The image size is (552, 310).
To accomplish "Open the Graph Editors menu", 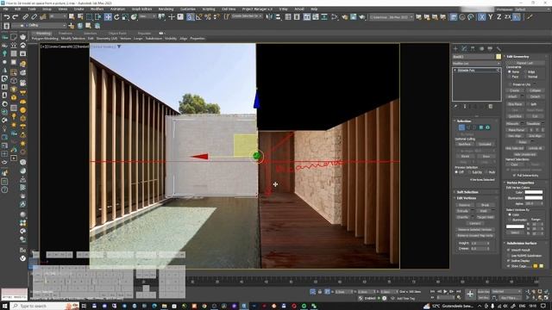I will point(141,9).
